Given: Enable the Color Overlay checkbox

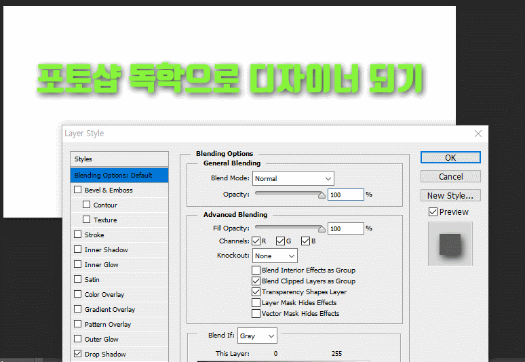Looking at the screenshot, I should coord(78,294).
